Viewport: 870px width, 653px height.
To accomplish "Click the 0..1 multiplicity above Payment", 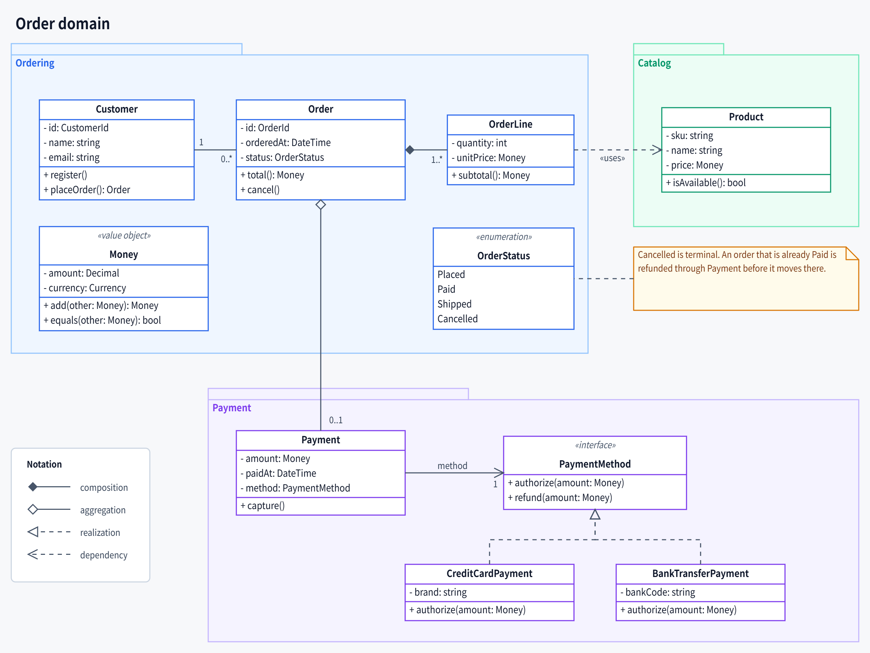I will pyautogui.click(x=336, y=420).
